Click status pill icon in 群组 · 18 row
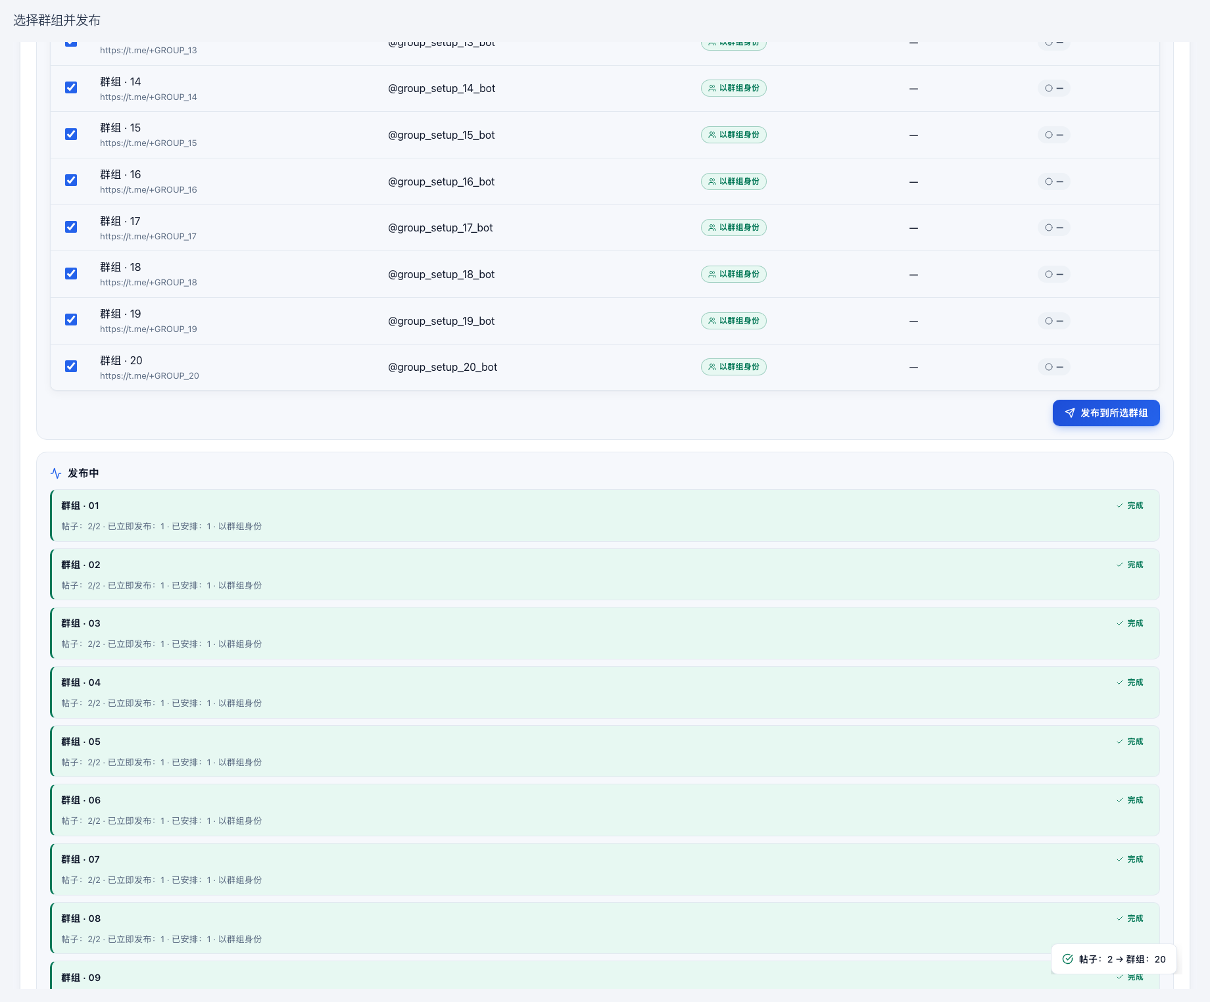 click(x=1049, y=274)
